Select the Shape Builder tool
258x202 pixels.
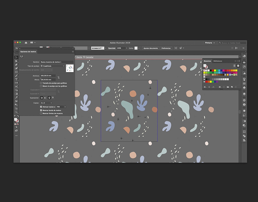(x=16, y=90)
